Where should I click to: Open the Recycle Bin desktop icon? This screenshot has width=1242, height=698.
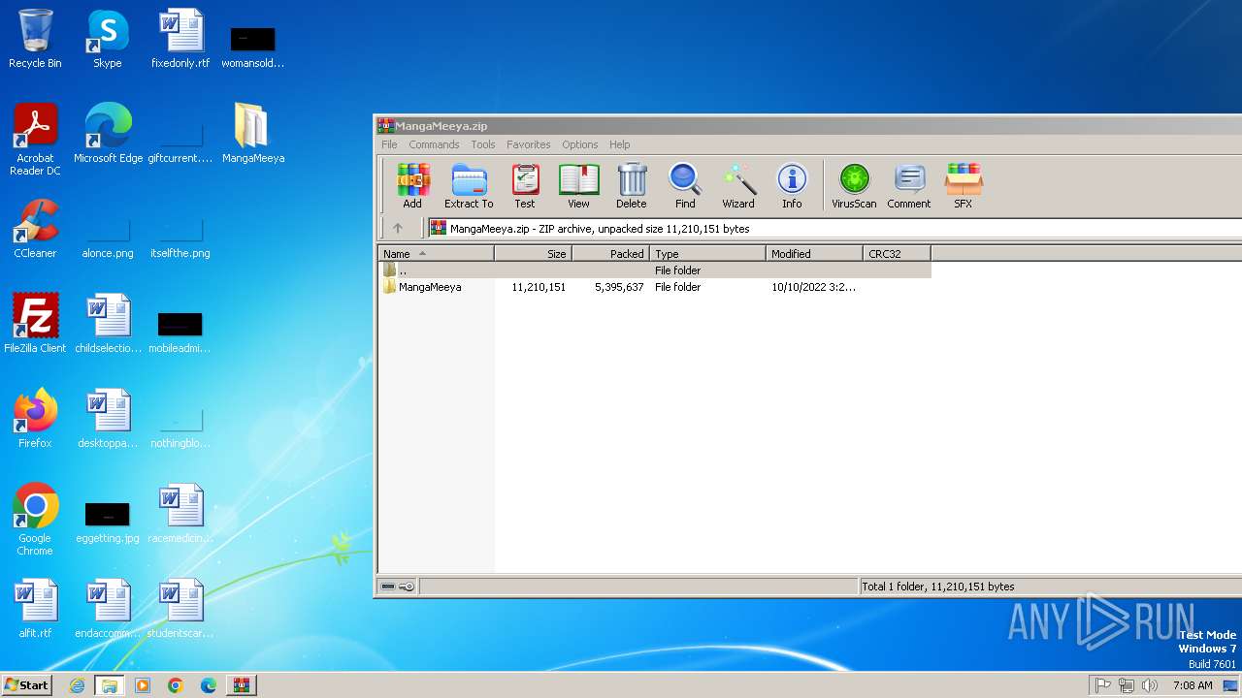(x=35, y=39)
